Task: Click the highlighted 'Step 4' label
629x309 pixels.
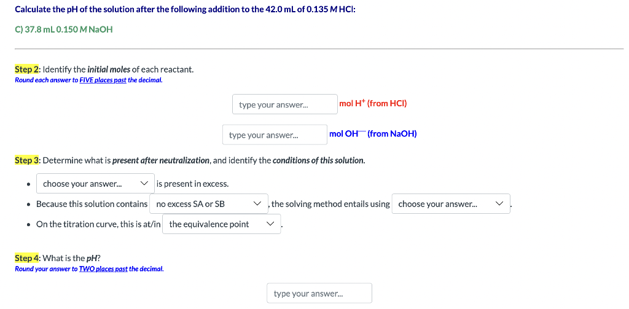Action: (x=27, y=258)
